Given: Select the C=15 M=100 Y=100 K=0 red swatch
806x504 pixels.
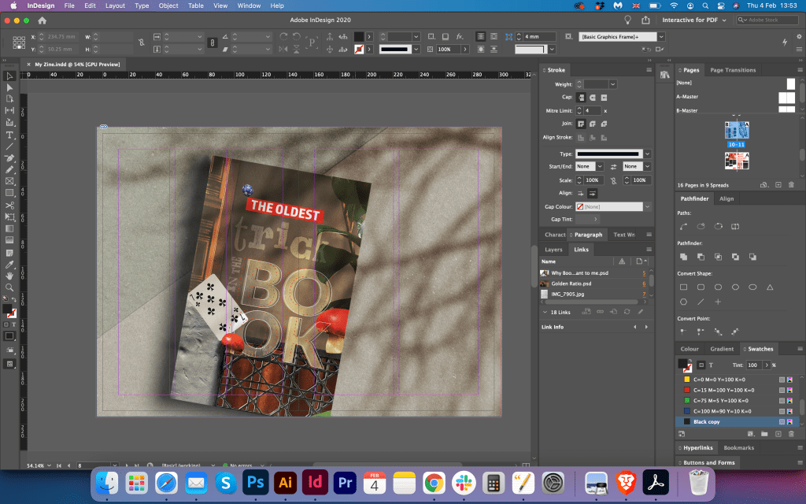Looking at the screenshot, I should click(x=723, y=390).
